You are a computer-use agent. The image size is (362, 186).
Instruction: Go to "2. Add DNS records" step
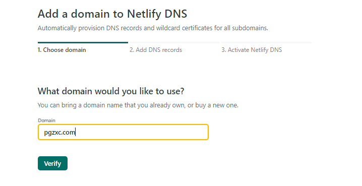point(156,50)
